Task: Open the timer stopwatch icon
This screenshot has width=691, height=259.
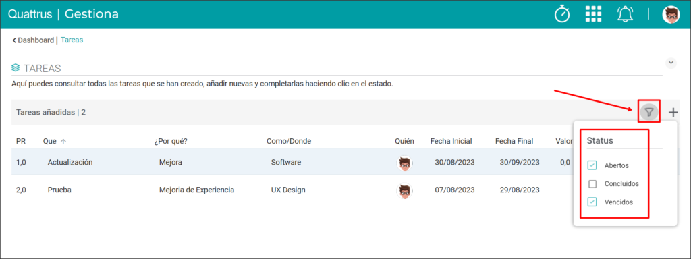Action: click(562, 14)
